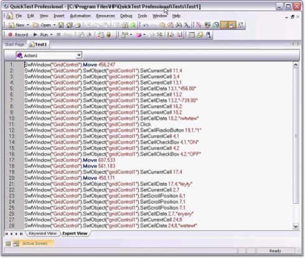Click line 14 SetCellCheckBox 4,1,"ON"

click(111, 142)
